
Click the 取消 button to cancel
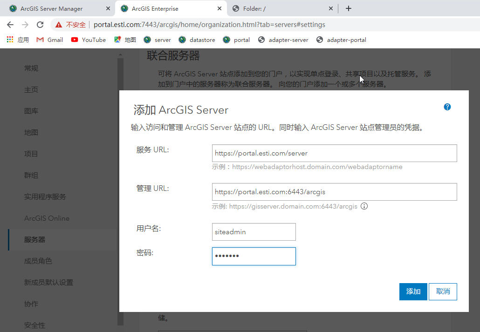[x=443, y=291]
